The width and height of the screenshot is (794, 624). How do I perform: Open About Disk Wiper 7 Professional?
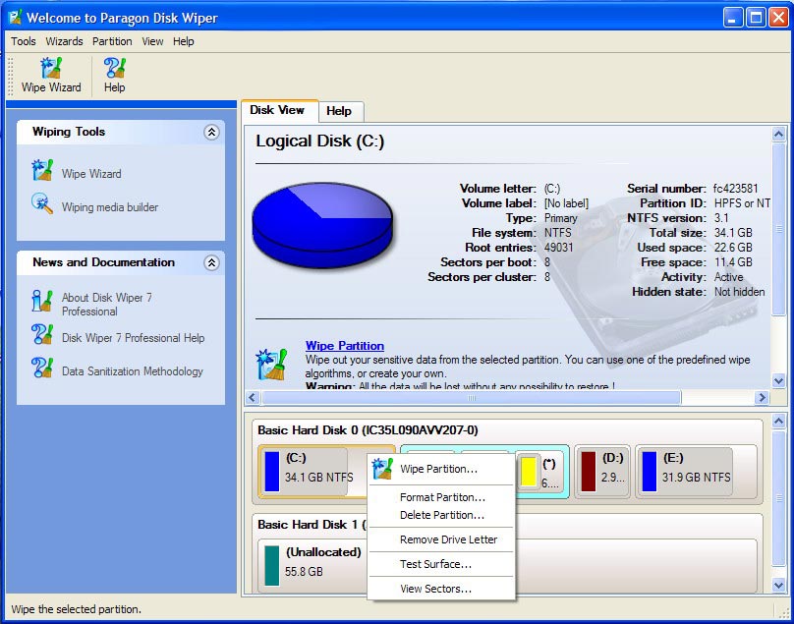click(106, 304)
